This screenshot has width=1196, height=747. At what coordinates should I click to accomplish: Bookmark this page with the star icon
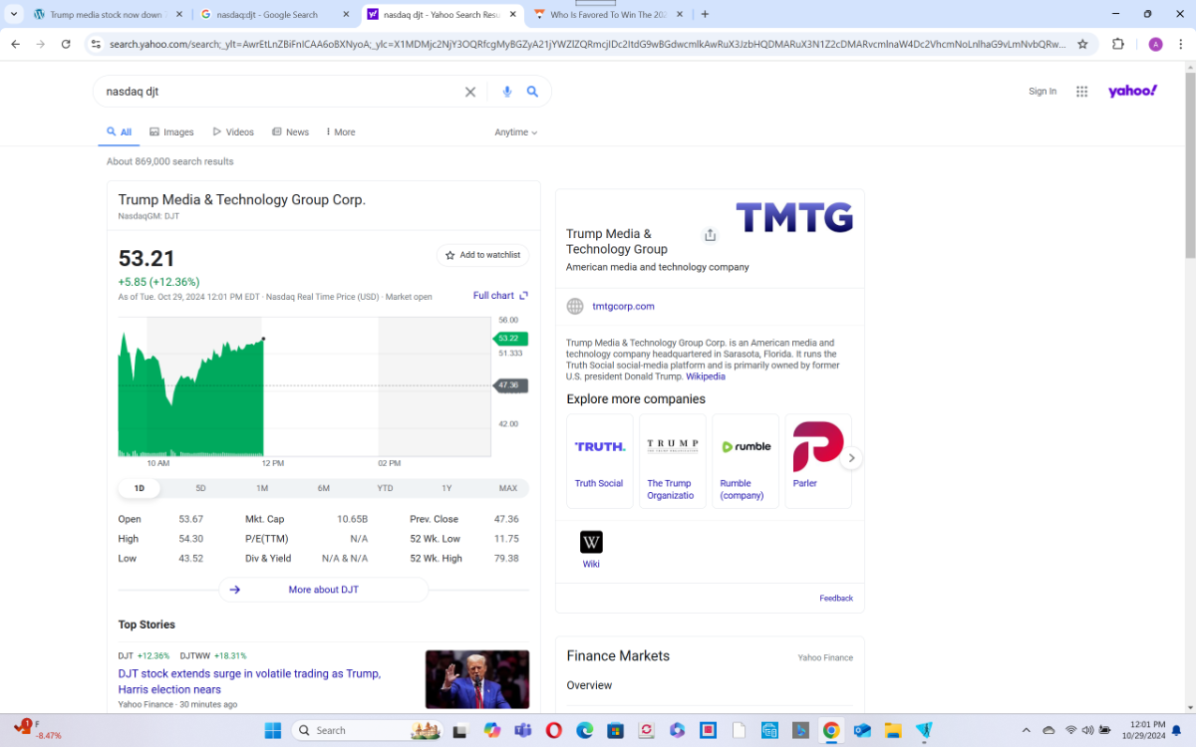pos(1082,44)
